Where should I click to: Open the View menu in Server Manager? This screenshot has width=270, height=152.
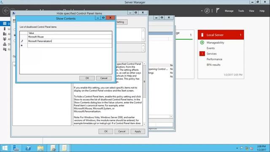pyautogui.click(x=251, y=11)
